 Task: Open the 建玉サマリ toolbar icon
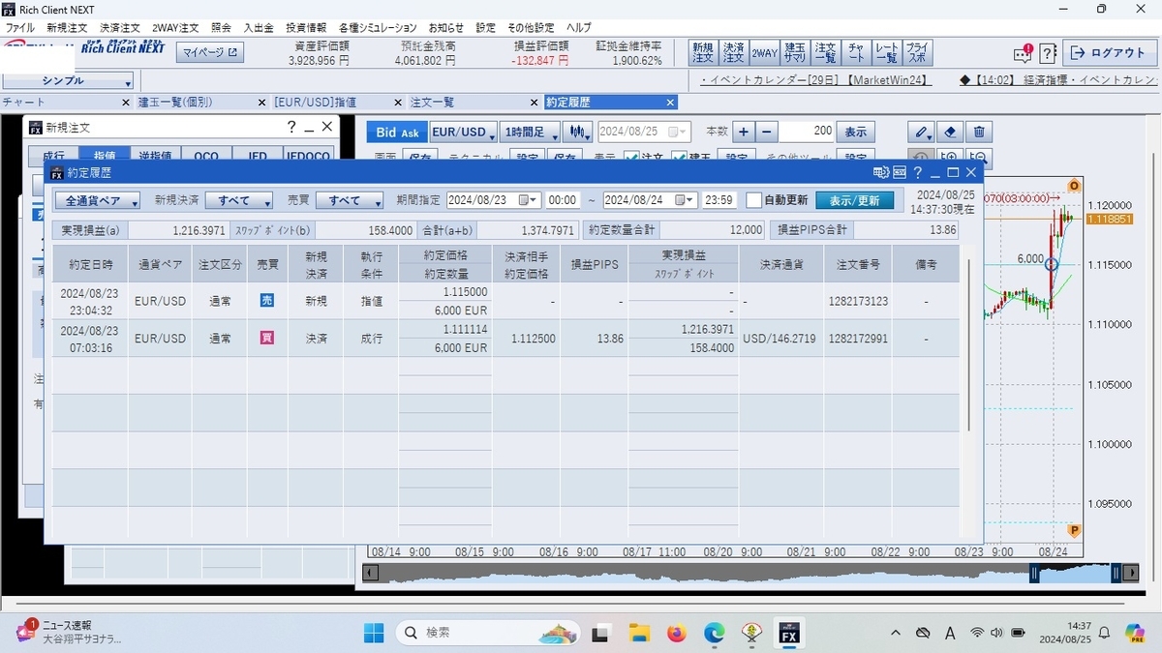click(795, 53)
